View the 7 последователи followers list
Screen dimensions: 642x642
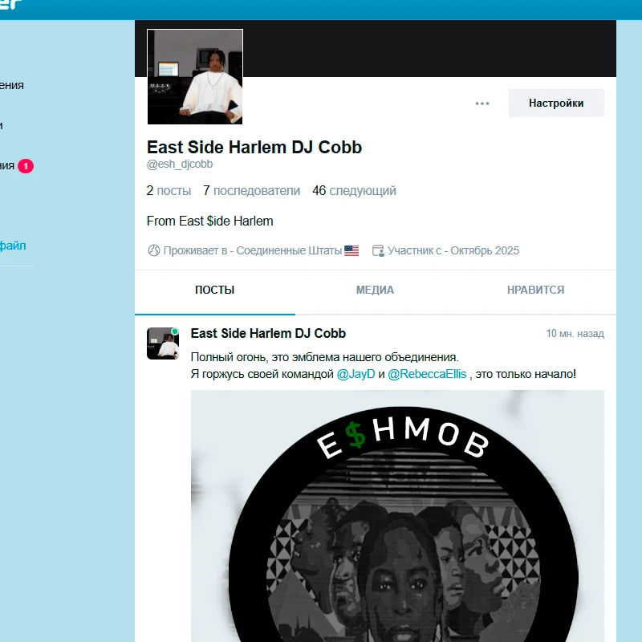click(251, 191)
